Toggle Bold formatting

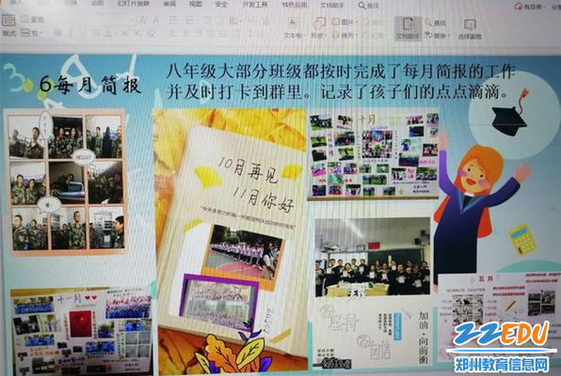pyautogui.click(x=58, y=33)
